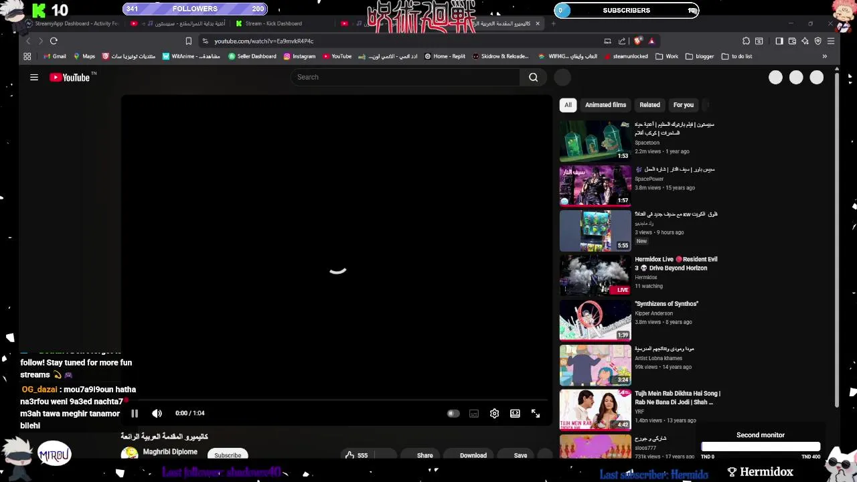Screen dimensions: 857x482
Task: Open the Tujh Mein Rab Dikhta Hai video
Action: (x=595, y=410)
